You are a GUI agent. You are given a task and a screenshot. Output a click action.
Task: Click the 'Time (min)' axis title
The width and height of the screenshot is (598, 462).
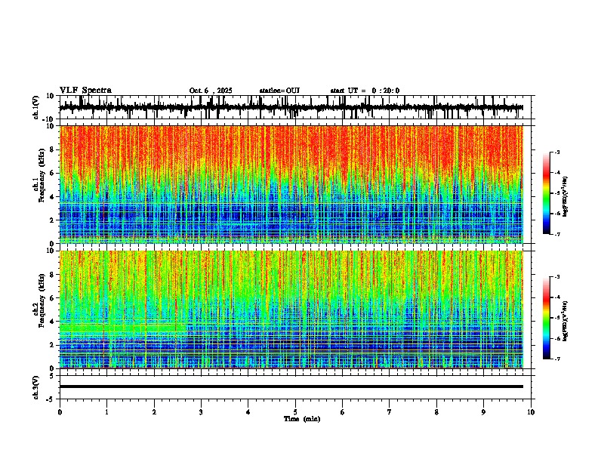(x=302, y=419)
